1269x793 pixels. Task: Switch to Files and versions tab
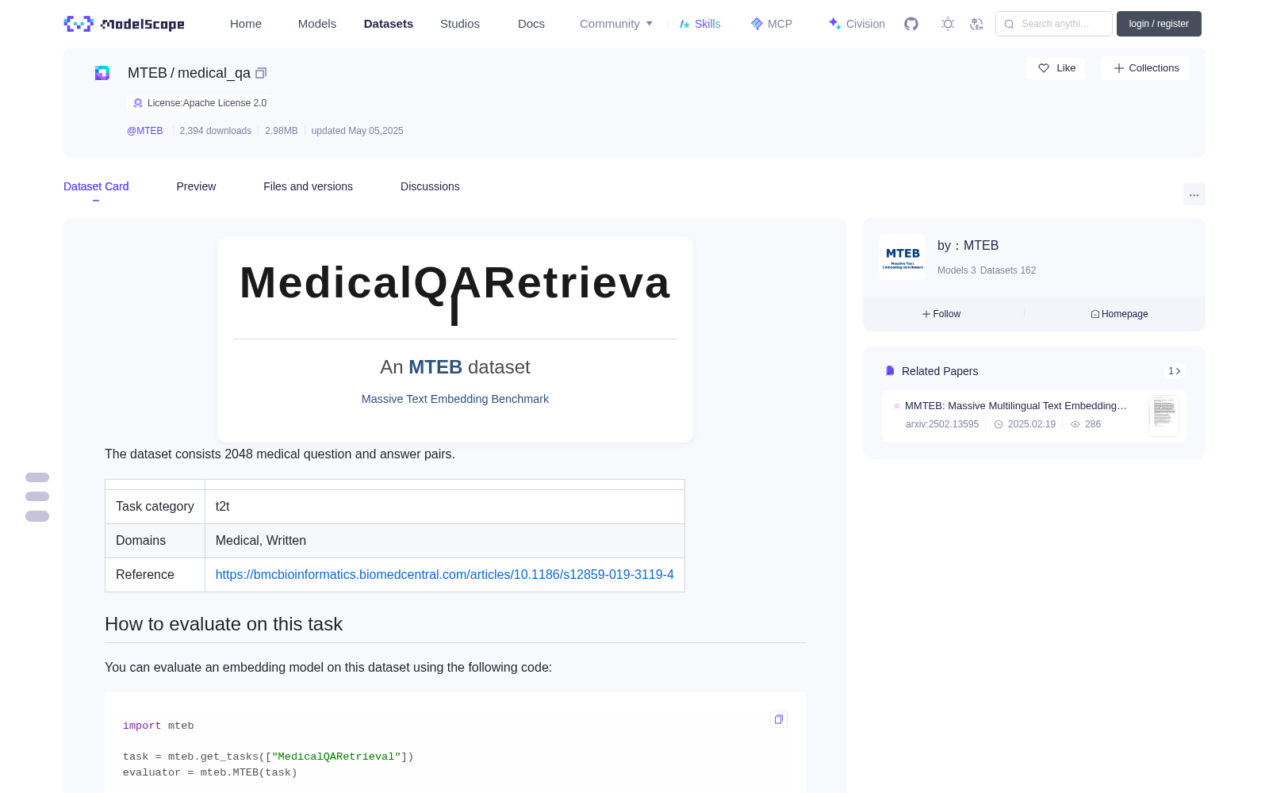308,186
